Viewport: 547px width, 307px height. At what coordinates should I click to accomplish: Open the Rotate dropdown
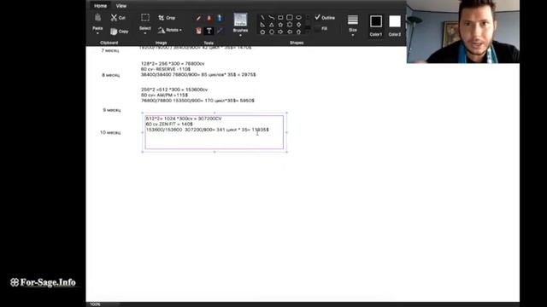[x=169, y=31]
